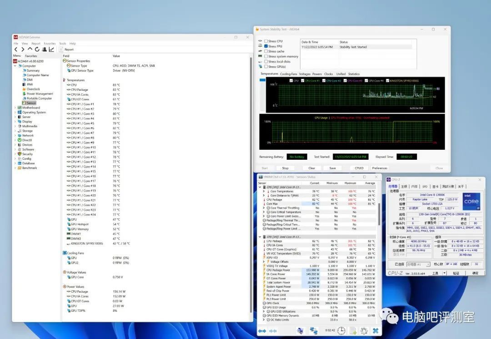Open the Summary page in AIDA64 tree

tap(33, 71)
